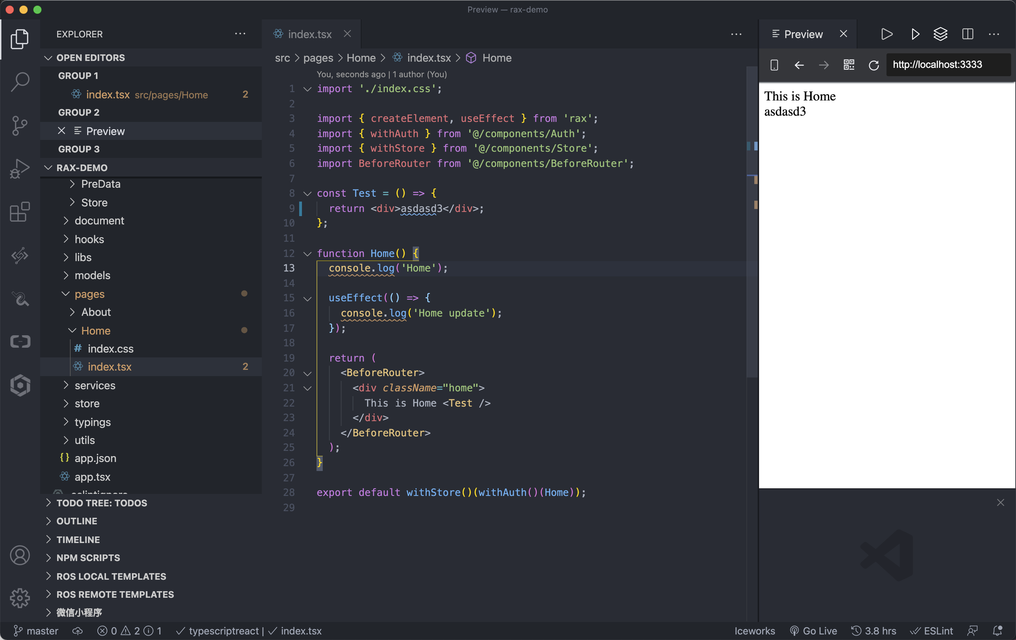The width and height of the screenshot is (1016, 640).
Task: Open the Source Control view
Action: pyautogui.click(x=19, y=125)
